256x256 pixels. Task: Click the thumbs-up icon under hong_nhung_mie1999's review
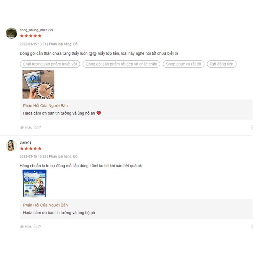click(22, 127)
